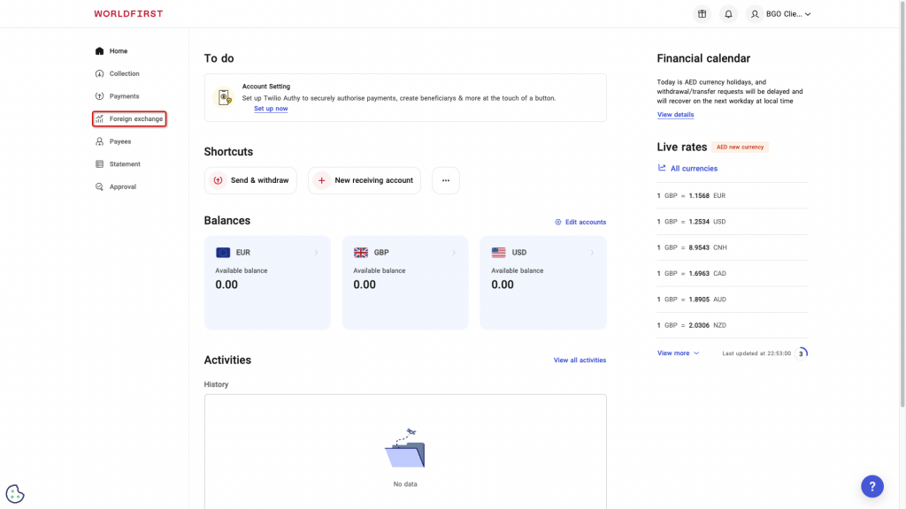Open Foreign exchange in the sidebar
Image resolution: width=906 pixels, height=509 pixels.
(x=129, y=118)
